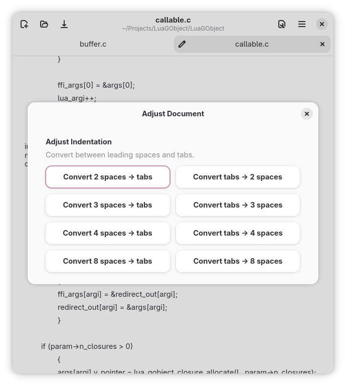Close the callable.c tab

[322, 44]
